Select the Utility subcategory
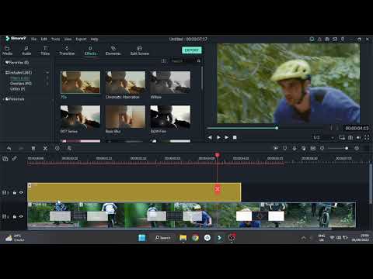The width and height of the screenshot is (373, 279). pyautogui.click(x=17, y=89)
